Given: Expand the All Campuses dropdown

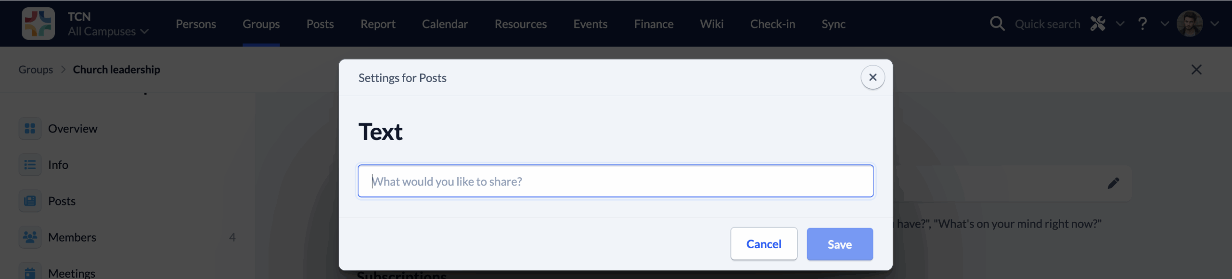Looking at the screenshot, I should click(108, 31).
